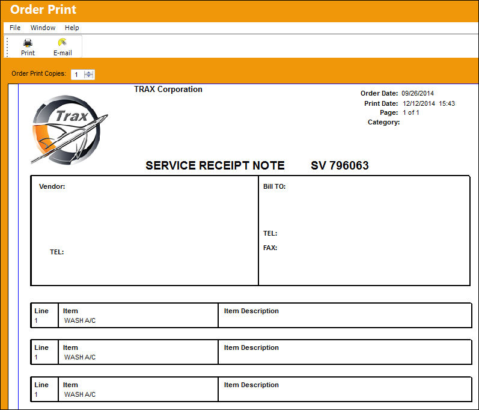Image resolution: width=479 pixels, height=410 pixels.
Task: Click the Trax logo image
Action: pos(69,130)
